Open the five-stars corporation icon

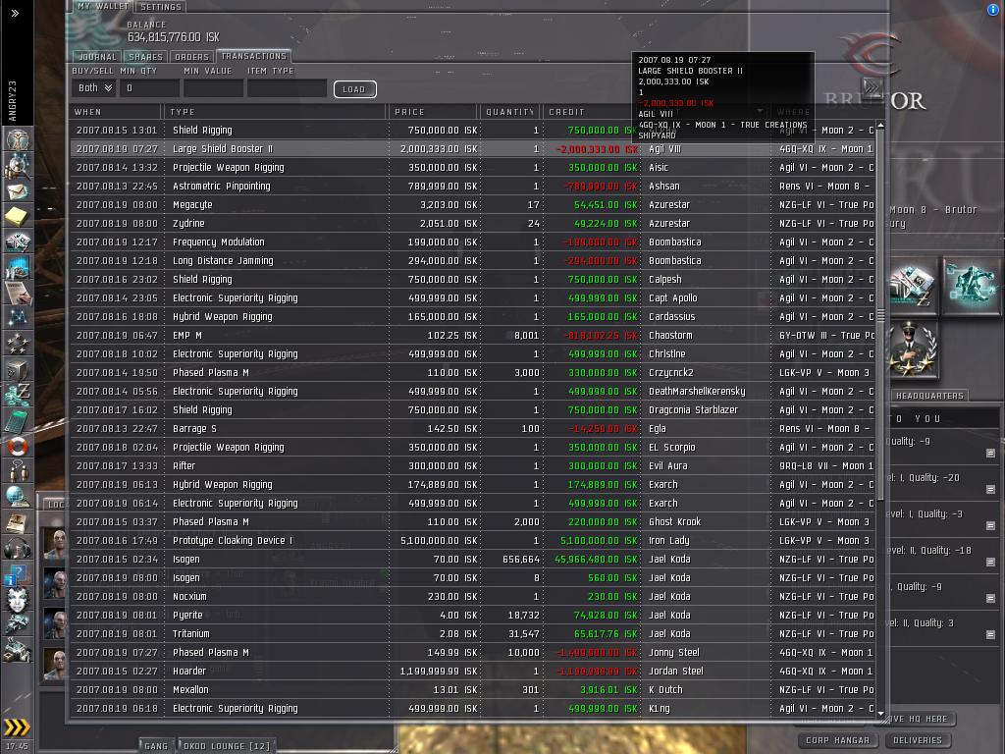click(17, 344)
